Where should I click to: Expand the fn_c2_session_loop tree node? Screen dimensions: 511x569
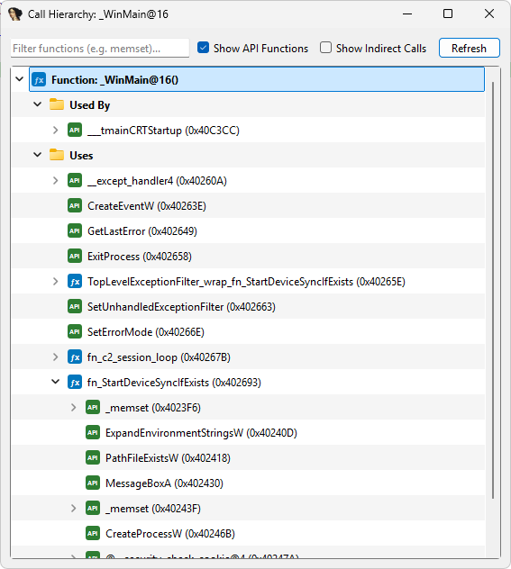pyautogui.click(x=56, y=357)
